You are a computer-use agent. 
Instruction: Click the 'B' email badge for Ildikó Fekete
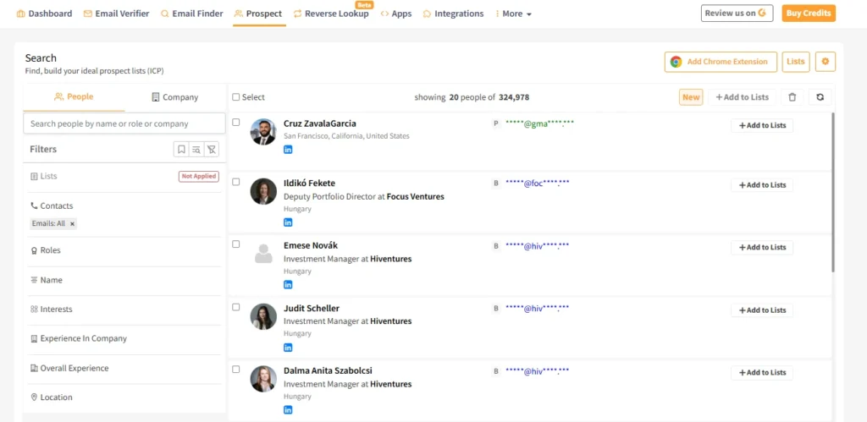pyautogui.click(x=496, y=184)
